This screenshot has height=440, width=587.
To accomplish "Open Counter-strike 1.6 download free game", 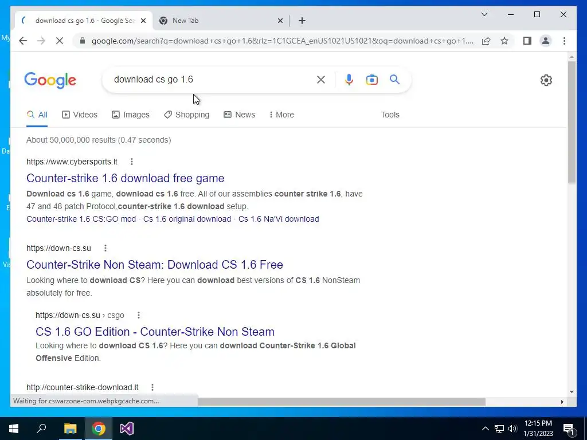I will click(x=126, y=178).
